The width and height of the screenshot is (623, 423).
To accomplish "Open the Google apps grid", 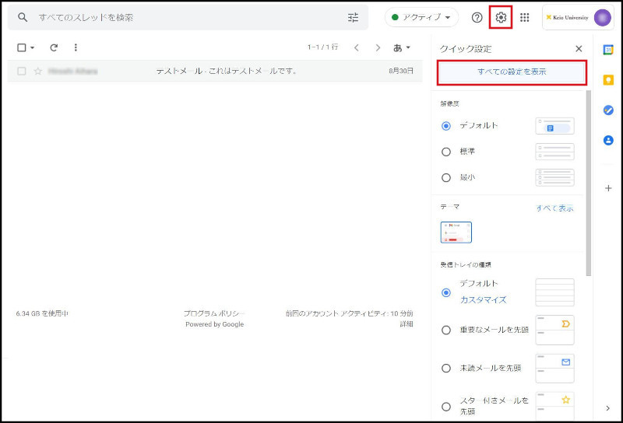I will tap(525, 17).
